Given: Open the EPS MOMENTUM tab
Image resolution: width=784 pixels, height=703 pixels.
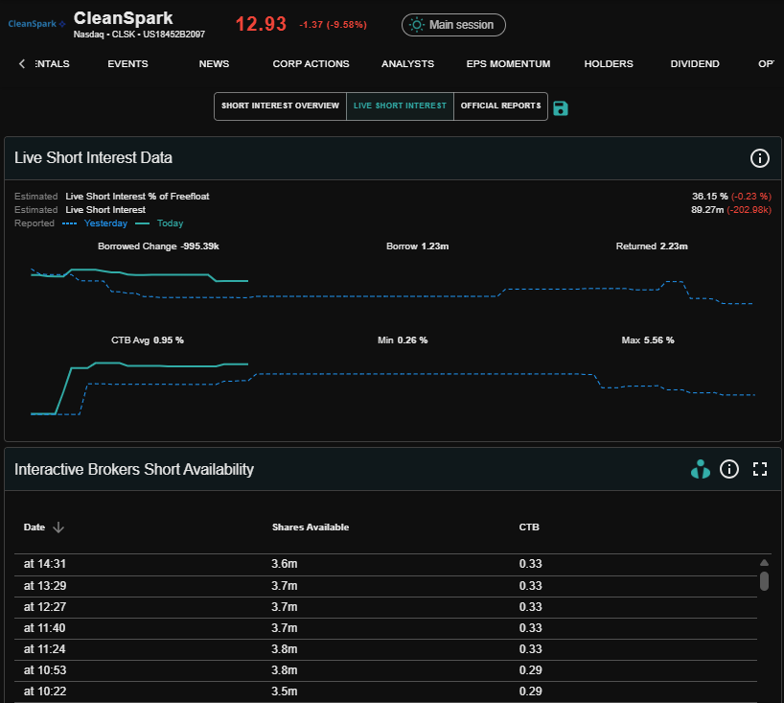Looking at the screenshot, I should [509, 64].
